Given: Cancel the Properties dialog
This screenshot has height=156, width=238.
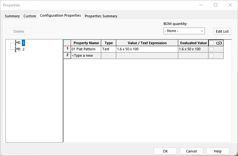Looking at the screenshot, I should 191,151.
